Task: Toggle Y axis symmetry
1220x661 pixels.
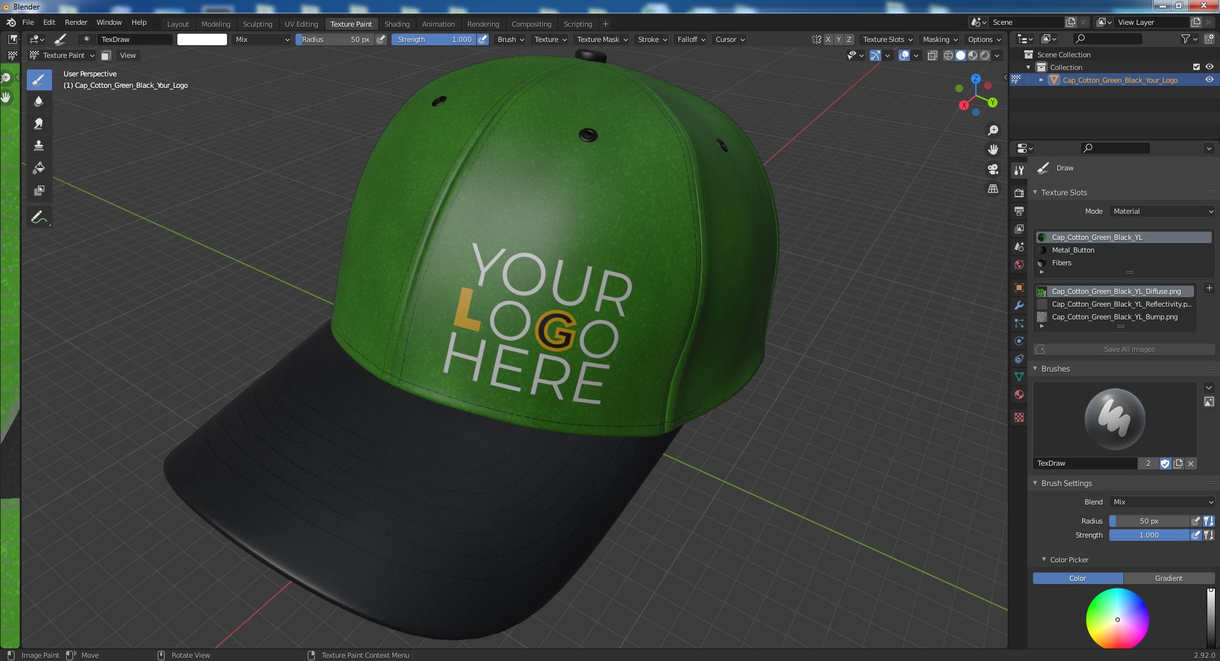Action: pos(839,39)
